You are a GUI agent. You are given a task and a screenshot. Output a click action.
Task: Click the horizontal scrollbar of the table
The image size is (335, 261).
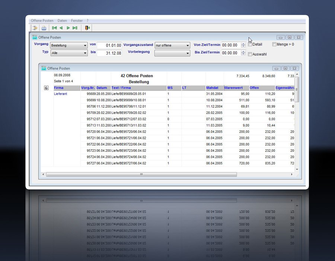141,174
